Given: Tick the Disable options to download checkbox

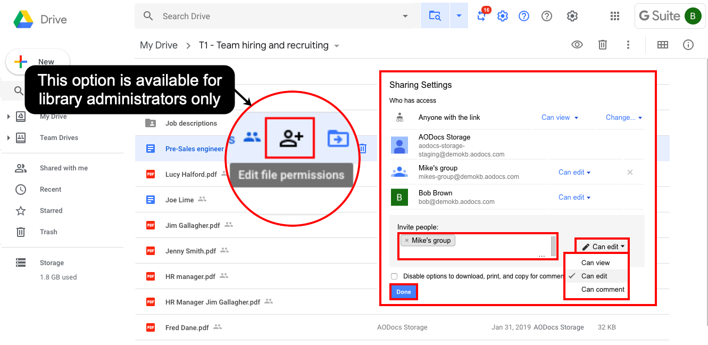Looking at the screenshot, I should (394, 276).
